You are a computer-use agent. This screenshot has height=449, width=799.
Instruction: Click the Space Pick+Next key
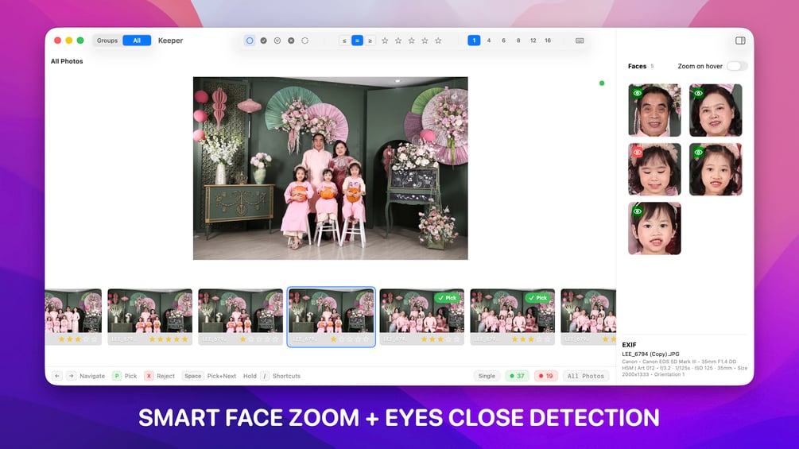click(192, 376)
